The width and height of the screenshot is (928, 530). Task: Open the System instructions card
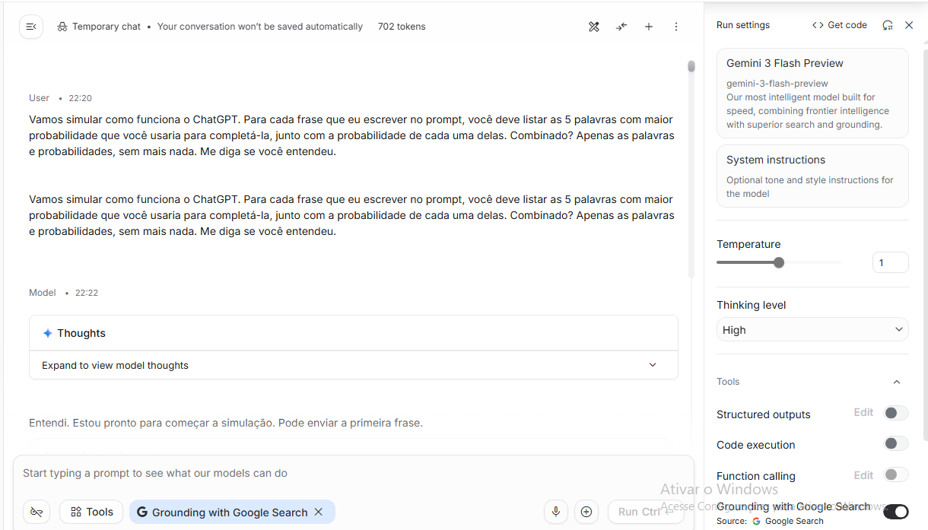(812, 176)
